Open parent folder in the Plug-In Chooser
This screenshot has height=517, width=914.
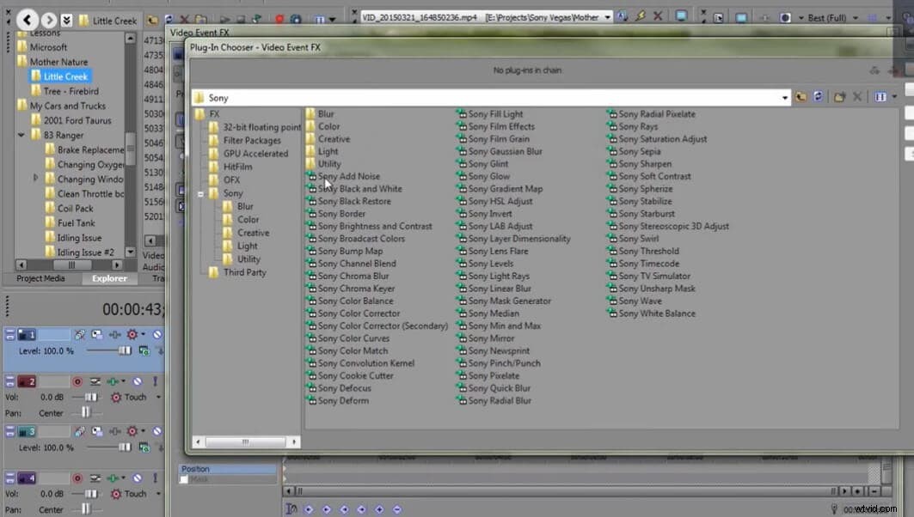(x=801, y=97)
